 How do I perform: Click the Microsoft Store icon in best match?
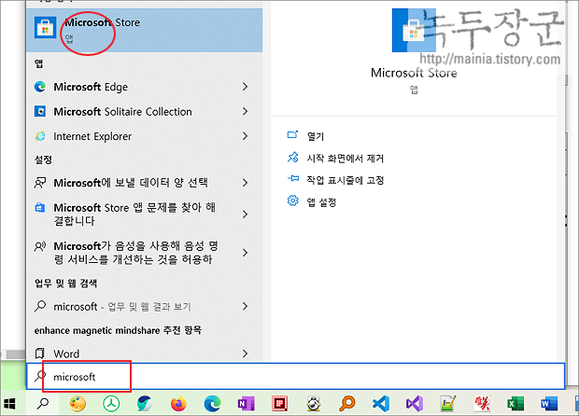(45, 27)
